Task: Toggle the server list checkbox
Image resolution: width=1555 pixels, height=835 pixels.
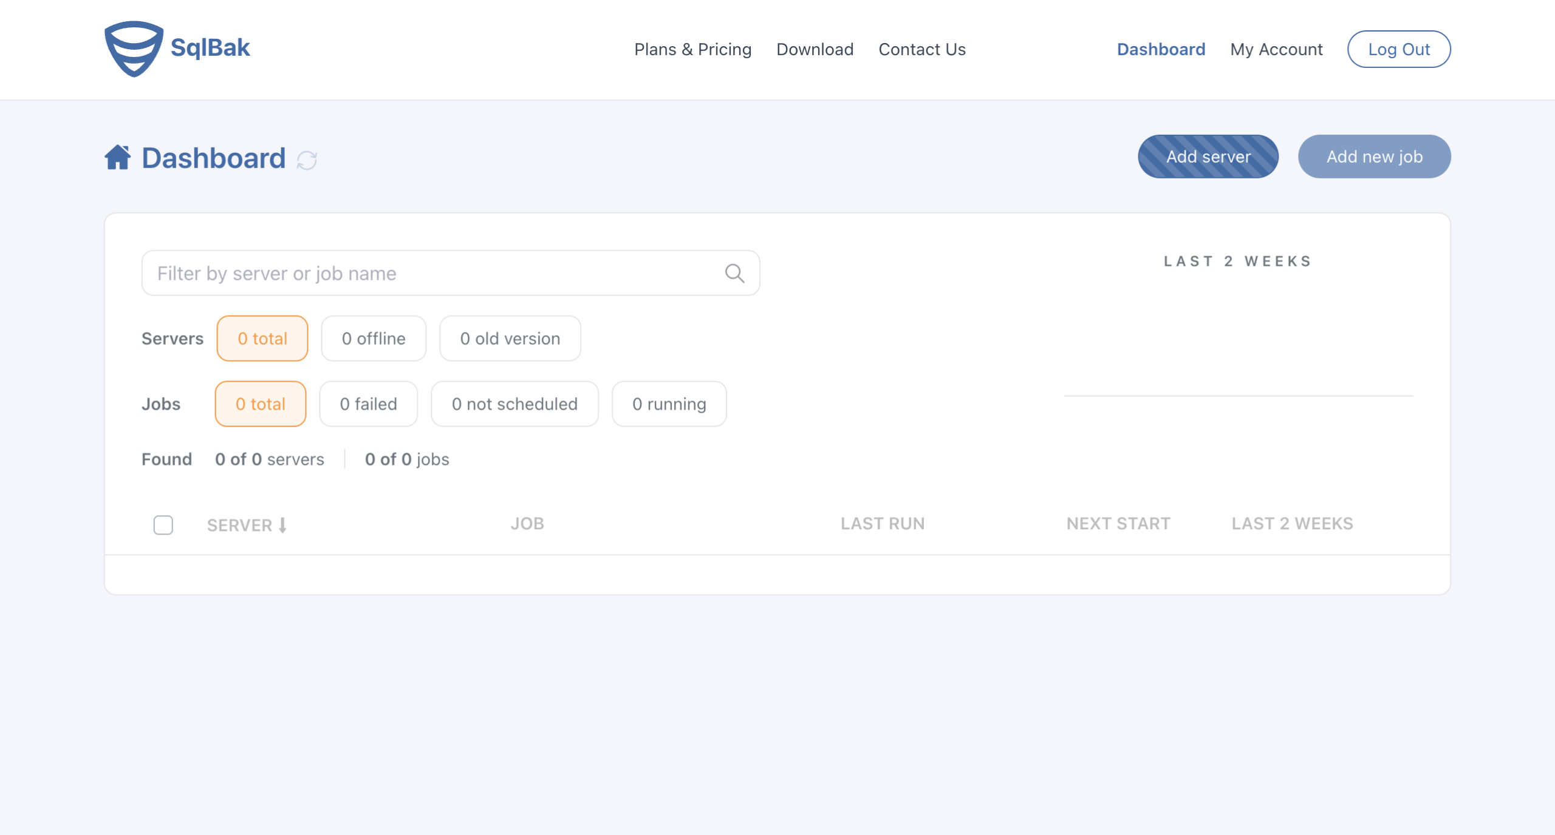Action: pyautogui.click(x=163, y=524)
